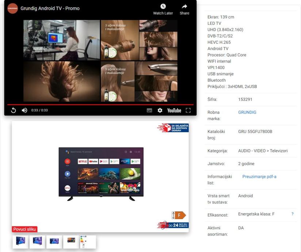Click the product code 153291
301x252 pixels.
pyautogui.click(x=245, y=99)
